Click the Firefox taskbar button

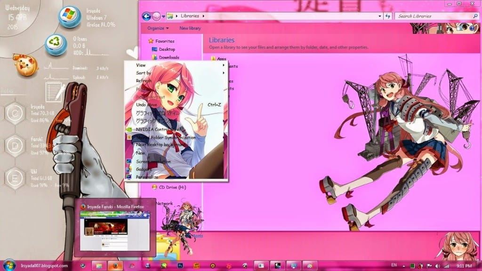(x=115, y=266)
